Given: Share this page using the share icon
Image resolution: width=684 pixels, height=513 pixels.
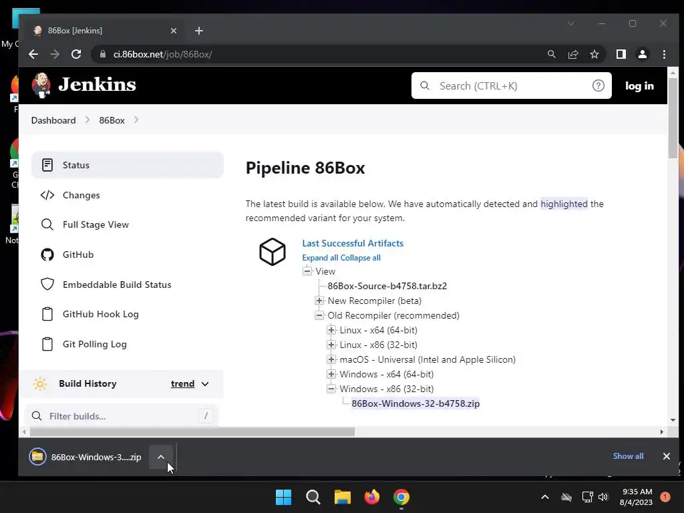Looking at the screenshot, I should [572, 54].
